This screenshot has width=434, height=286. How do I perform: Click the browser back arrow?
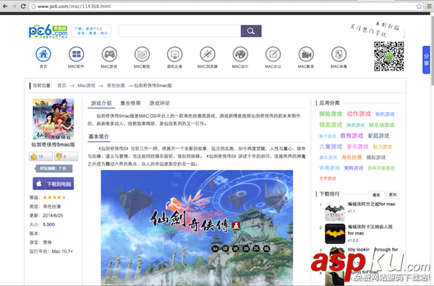point(5,6)
